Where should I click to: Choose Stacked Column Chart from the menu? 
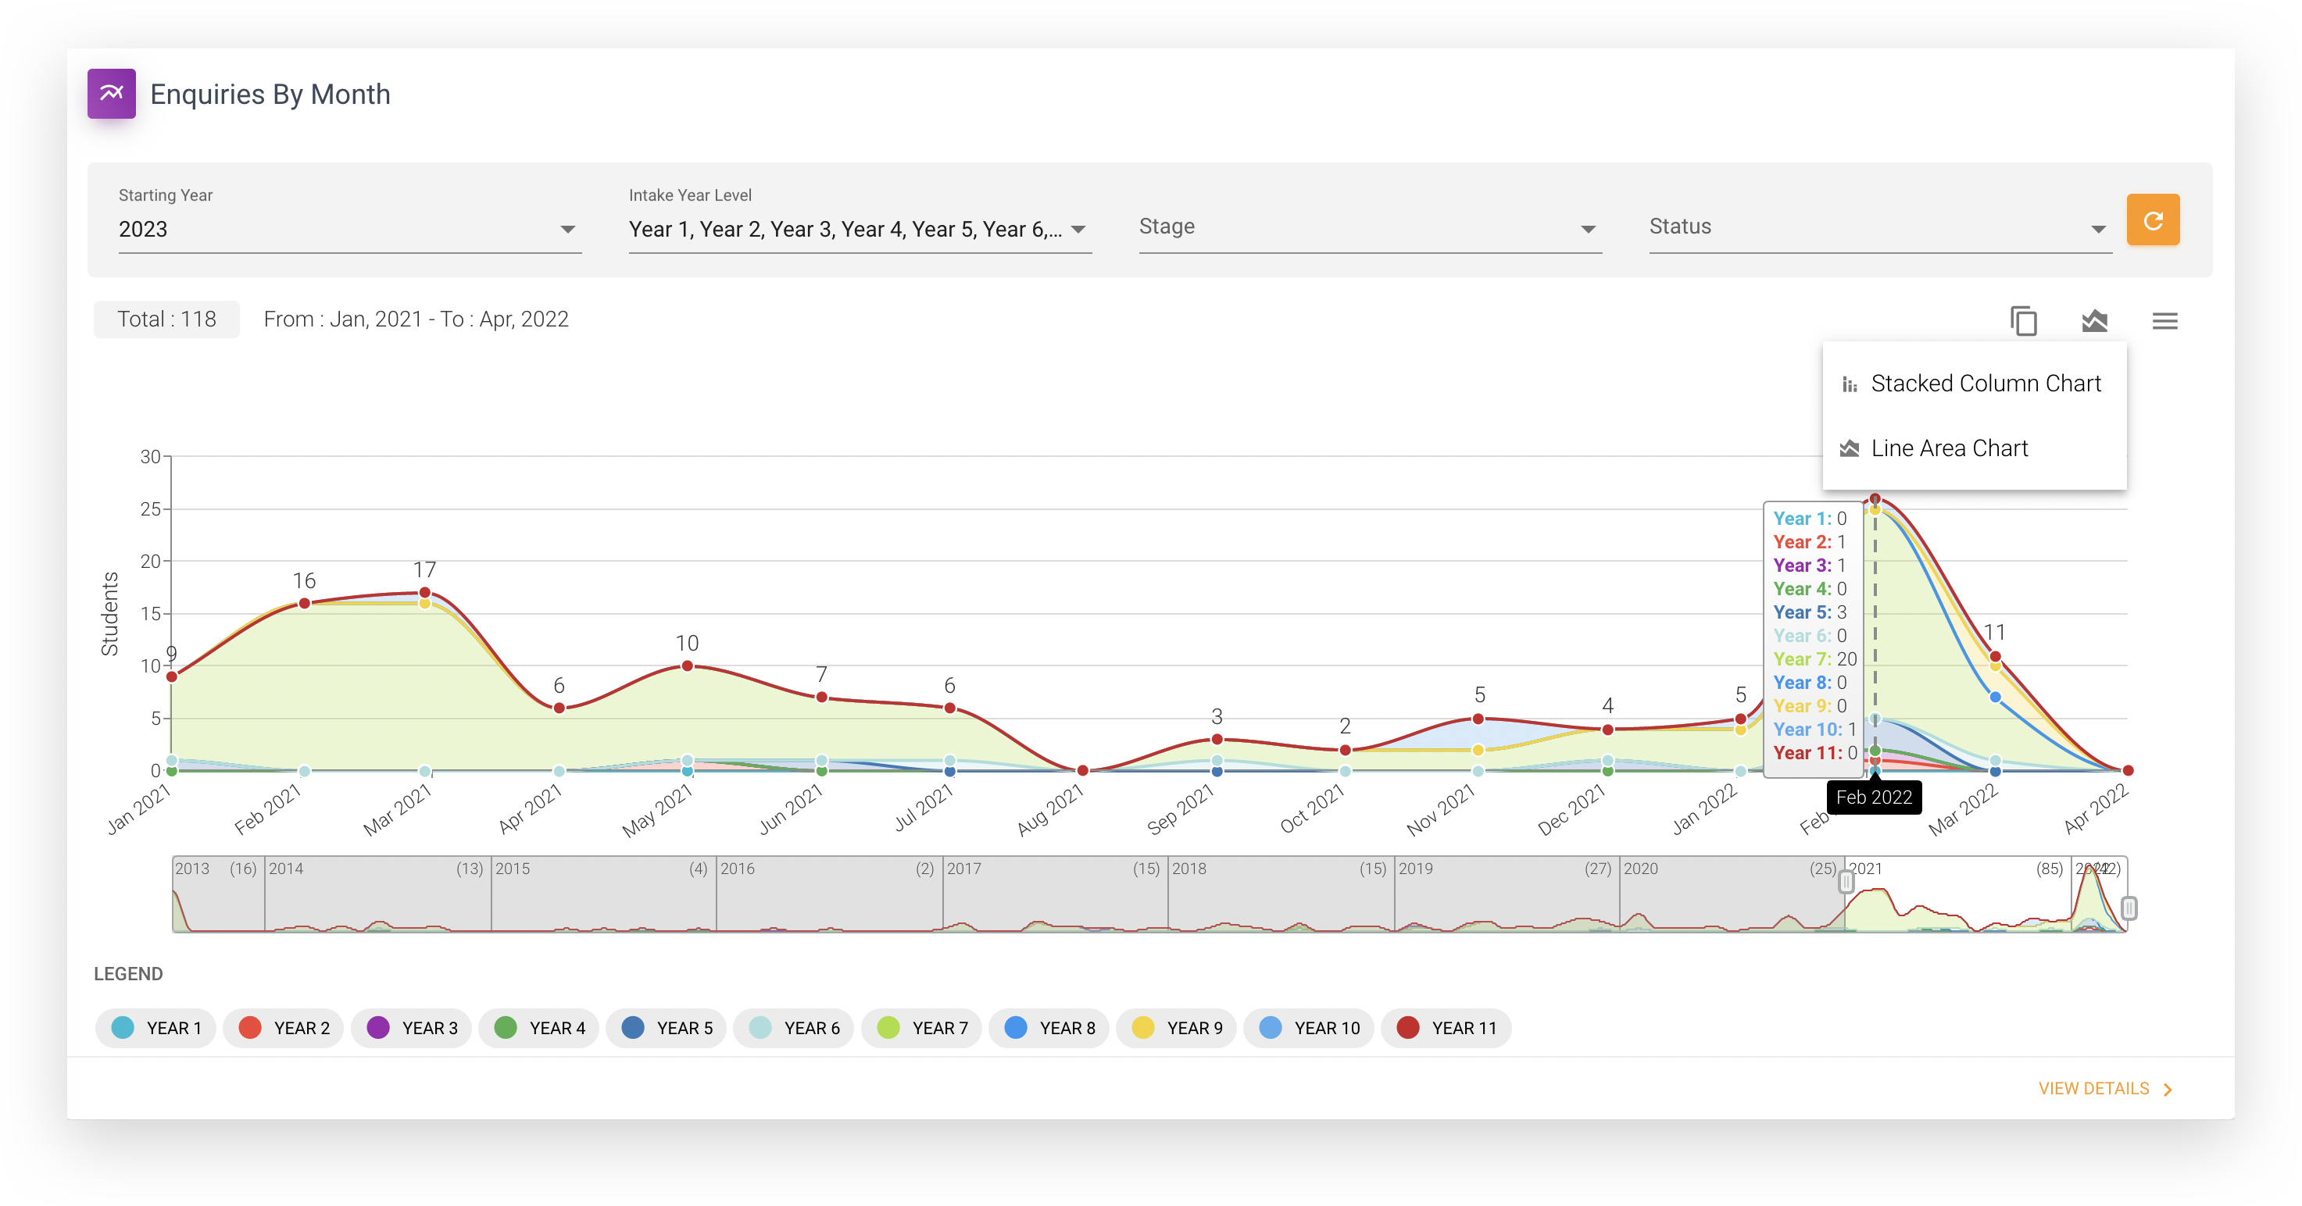(x=1986, y=384)
